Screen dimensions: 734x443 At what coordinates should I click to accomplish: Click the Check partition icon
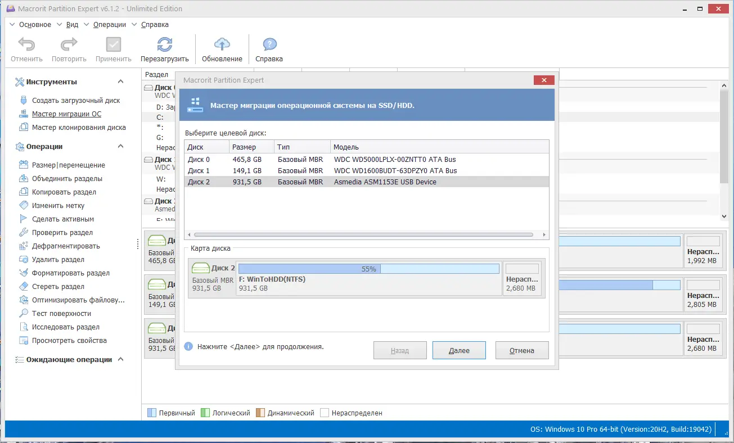[x=23, y=233]
